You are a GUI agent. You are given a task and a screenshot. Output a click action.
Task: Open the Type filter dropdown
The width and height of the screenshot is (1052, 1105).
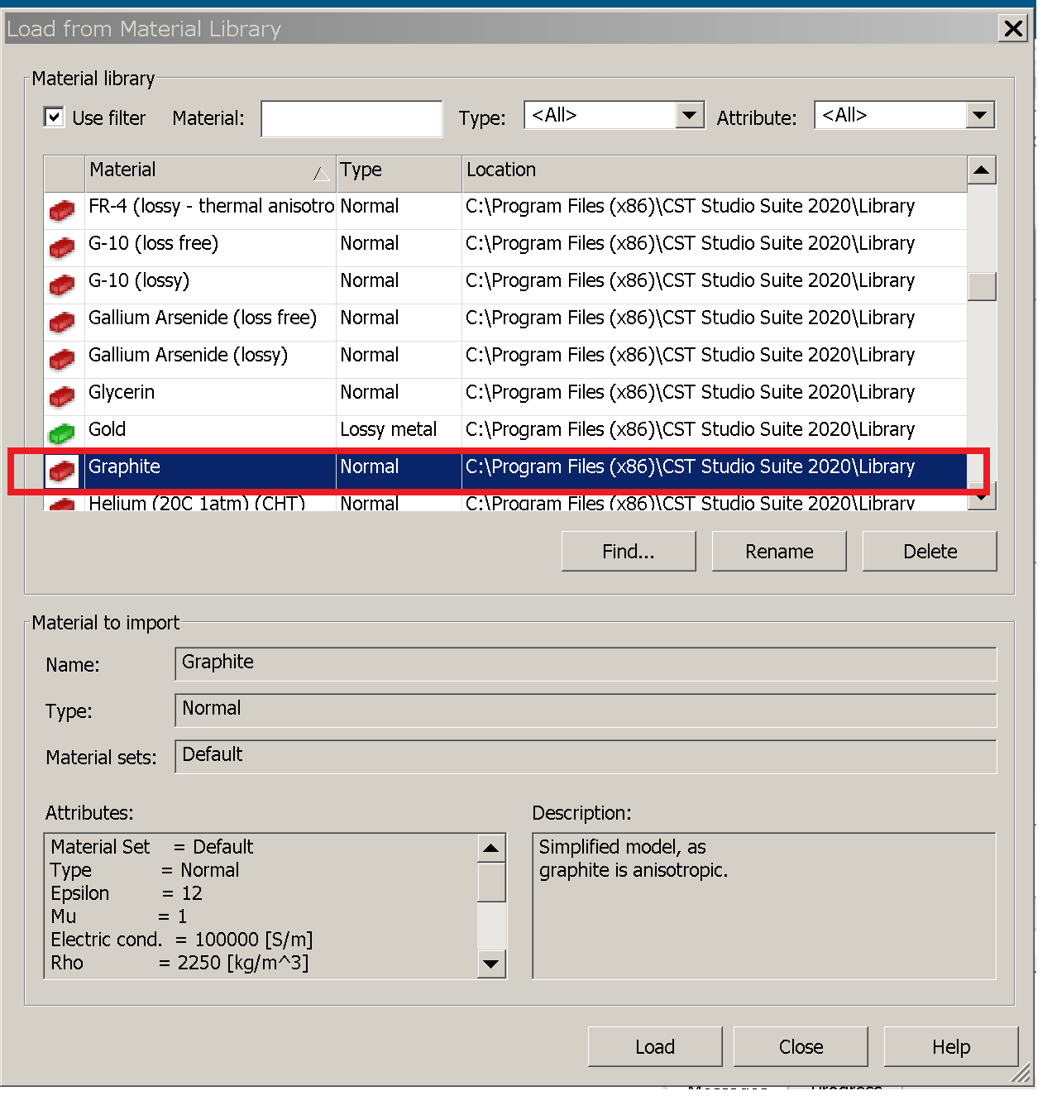(x=689, y=115)
